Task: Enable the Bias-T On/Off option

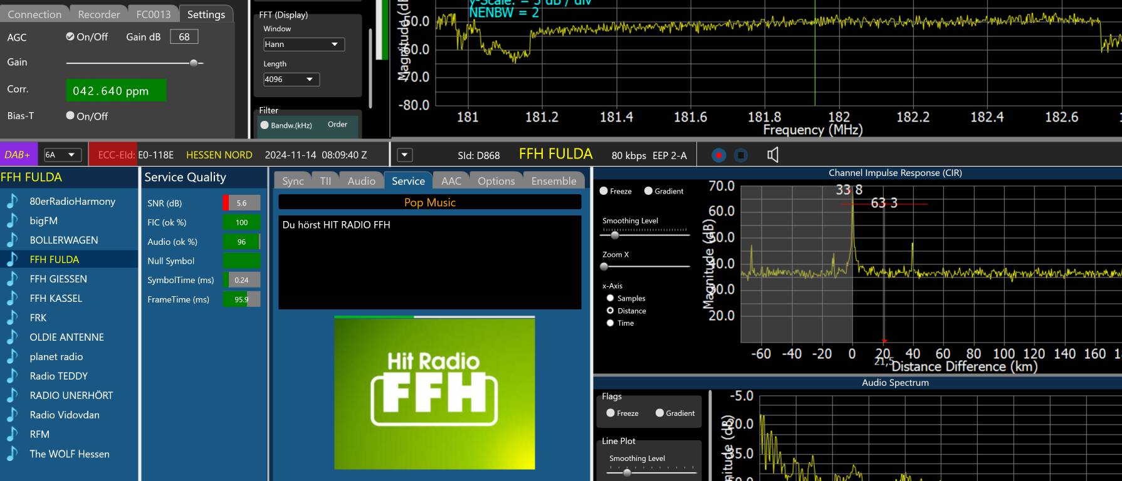Action: tap(71, 116)
